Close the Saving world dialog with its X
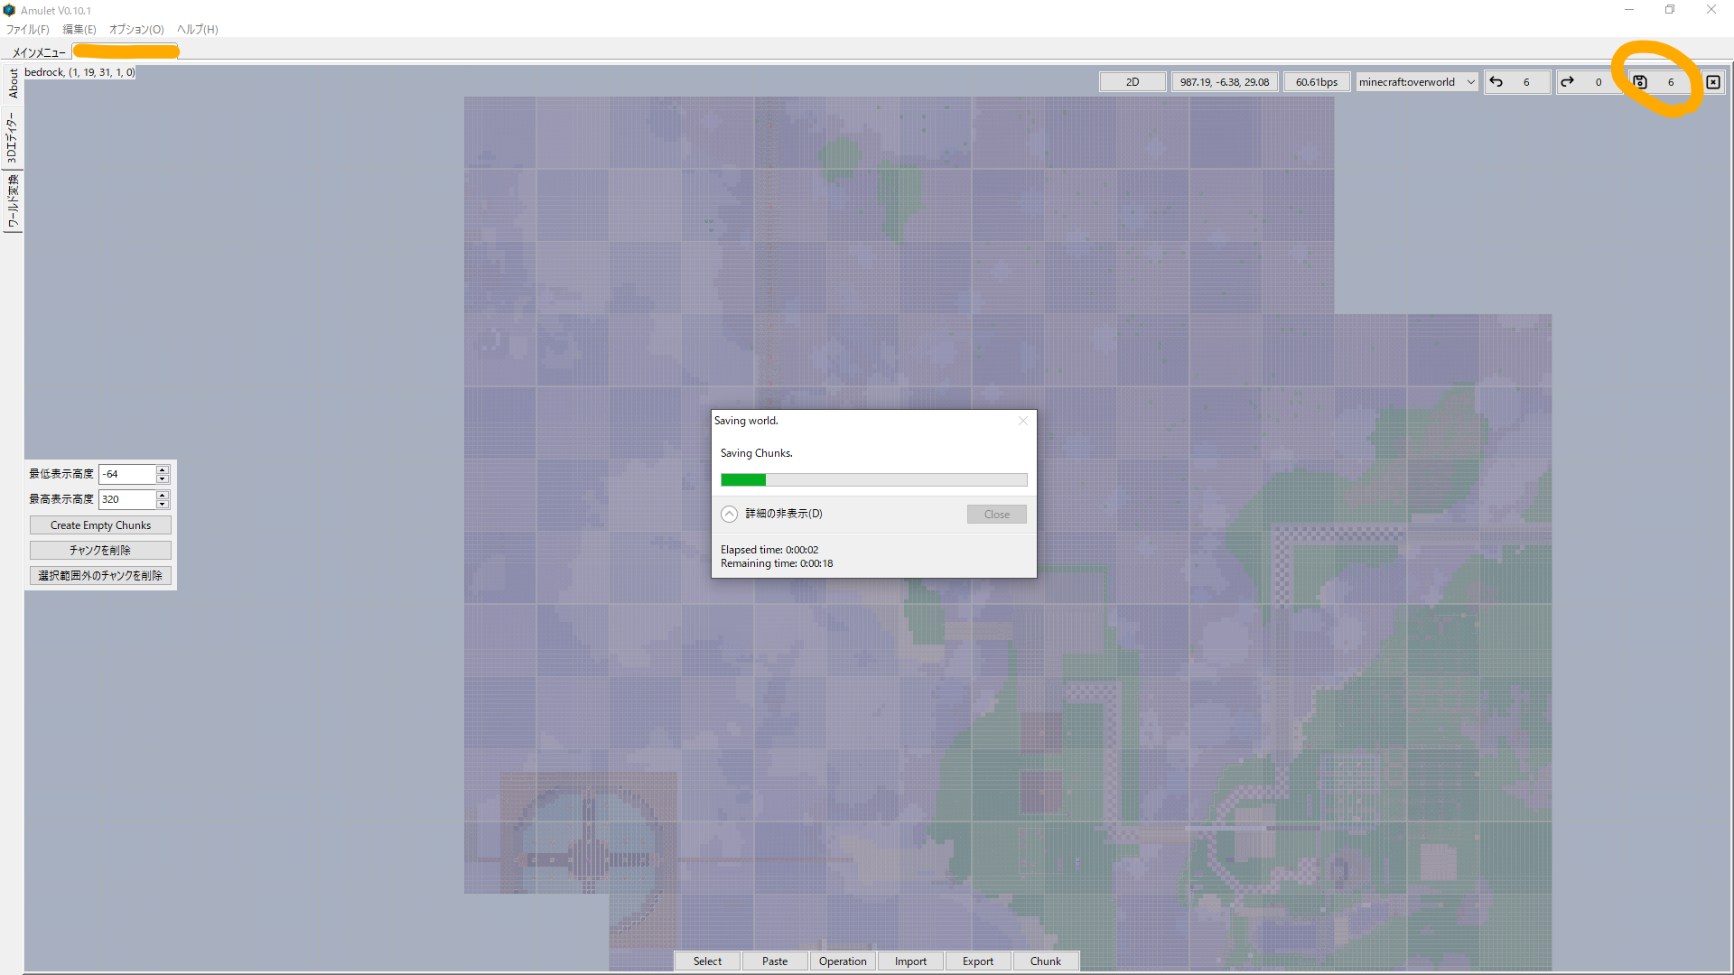The height and width of the screenshot is (975, 1734). tap(1023, 421)
